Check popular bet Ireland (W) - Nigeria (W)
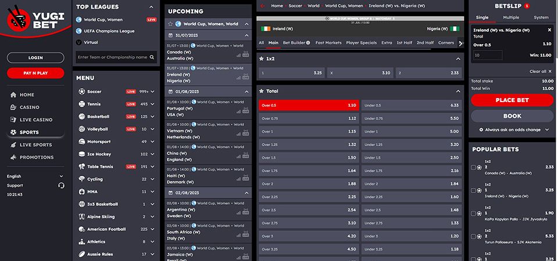The image size is (558, 261). point(473,190)
